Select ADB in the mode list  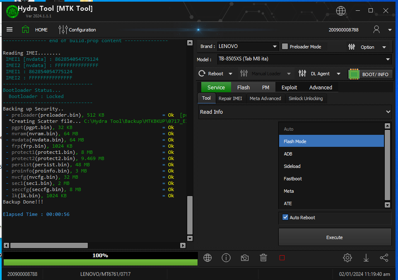(331, 154)
